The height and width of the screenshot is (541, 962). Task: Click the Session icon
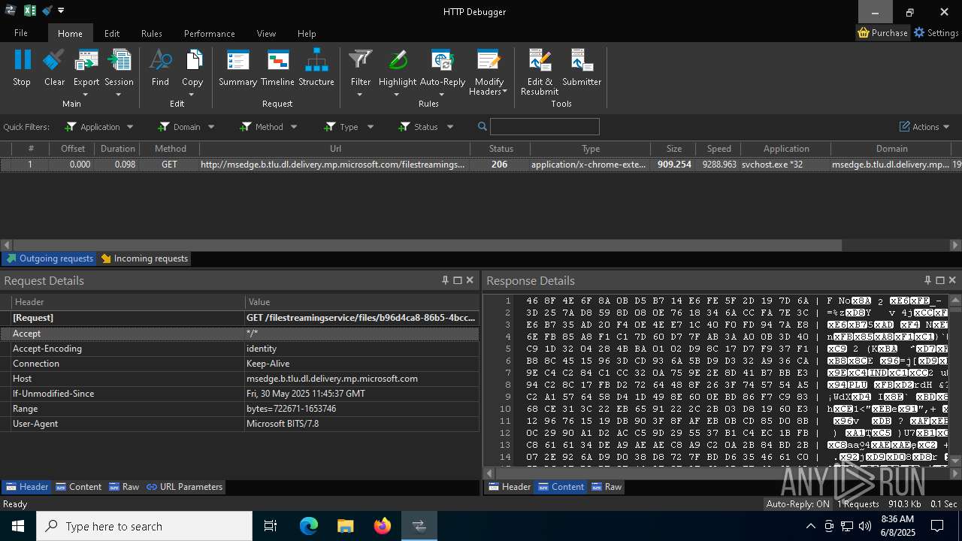point(119,61)
